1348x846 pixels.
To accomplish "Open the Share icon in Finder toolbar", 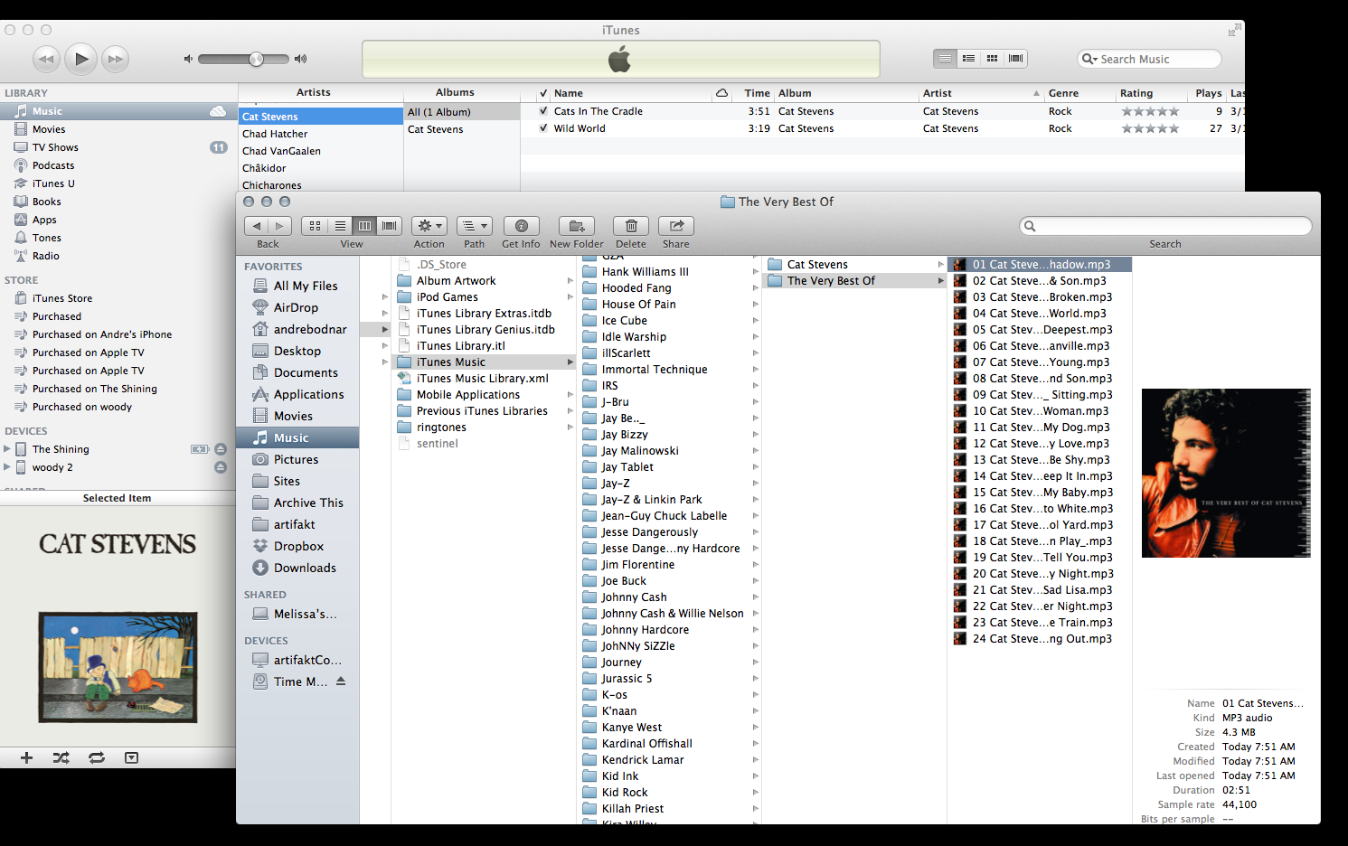I will coord(675,227).
